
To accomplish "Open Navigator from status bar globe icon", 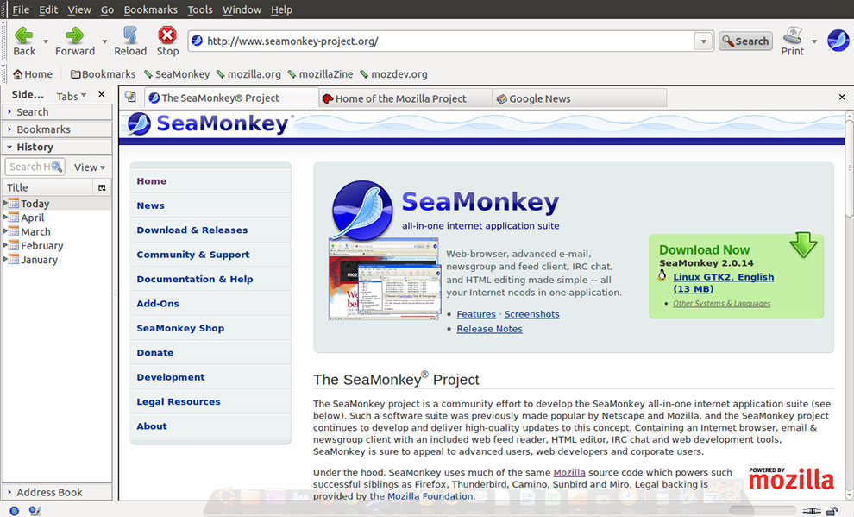I will point(14,511).
